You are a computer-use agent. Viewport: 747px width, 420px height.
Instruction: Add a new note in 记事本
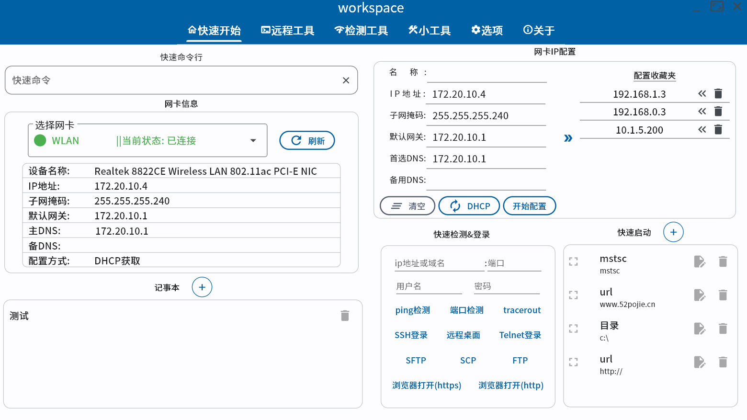tap(202, 287)
